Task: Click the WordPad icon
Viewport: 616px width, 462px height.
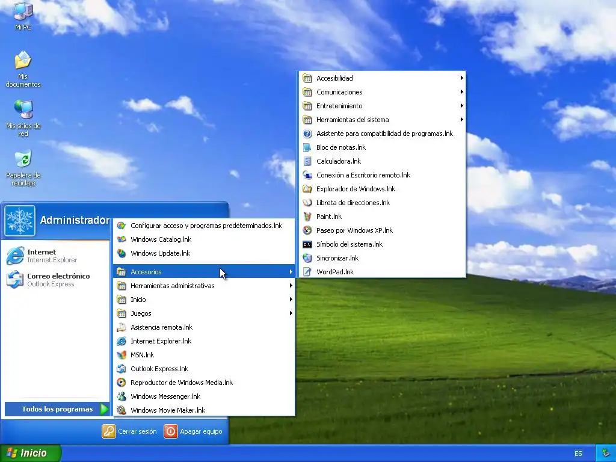Action: [307, 272]
